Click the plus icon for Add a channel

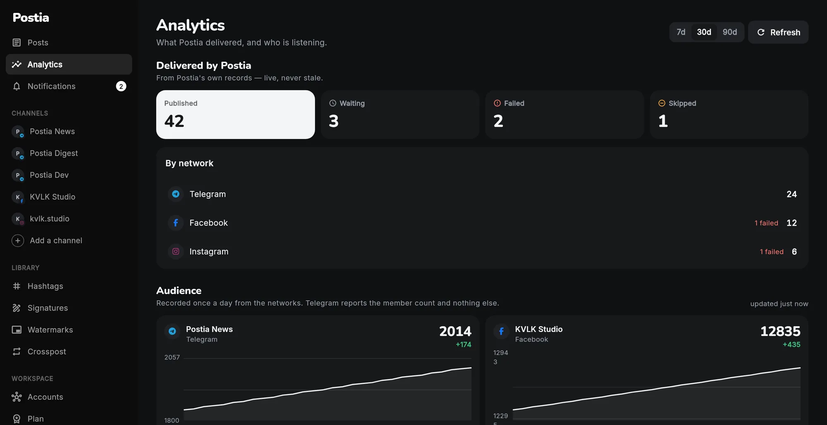(x=18, y=241)
